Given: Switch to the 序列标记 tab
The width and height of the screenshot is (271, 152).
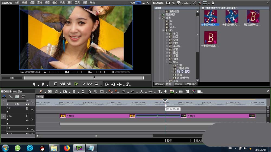Looking at the screenshot, I should 159,84.
